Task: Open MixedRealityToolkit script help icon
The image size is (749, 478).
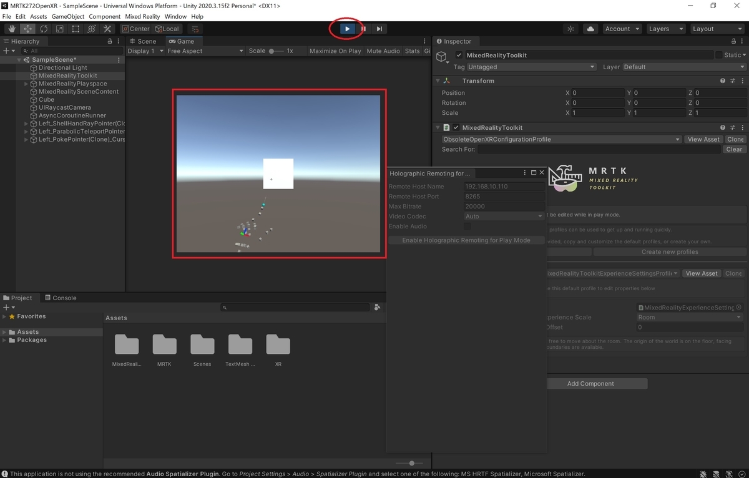Action: pyautogui.click(x=723, y=127)
